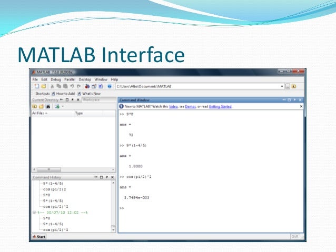Screen dimensions: 336x252
Task: Click the What's New shortcut
Action: coord(89,94)
